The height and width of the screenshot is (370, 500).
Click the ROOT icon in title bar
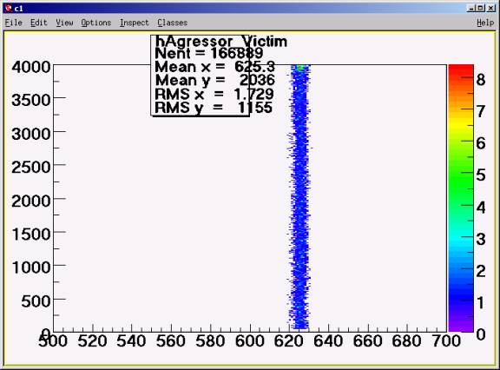9,8
